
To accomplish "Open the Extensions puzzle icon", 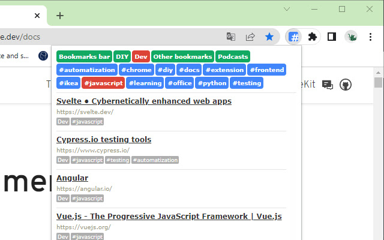I will tap(312, 37).
